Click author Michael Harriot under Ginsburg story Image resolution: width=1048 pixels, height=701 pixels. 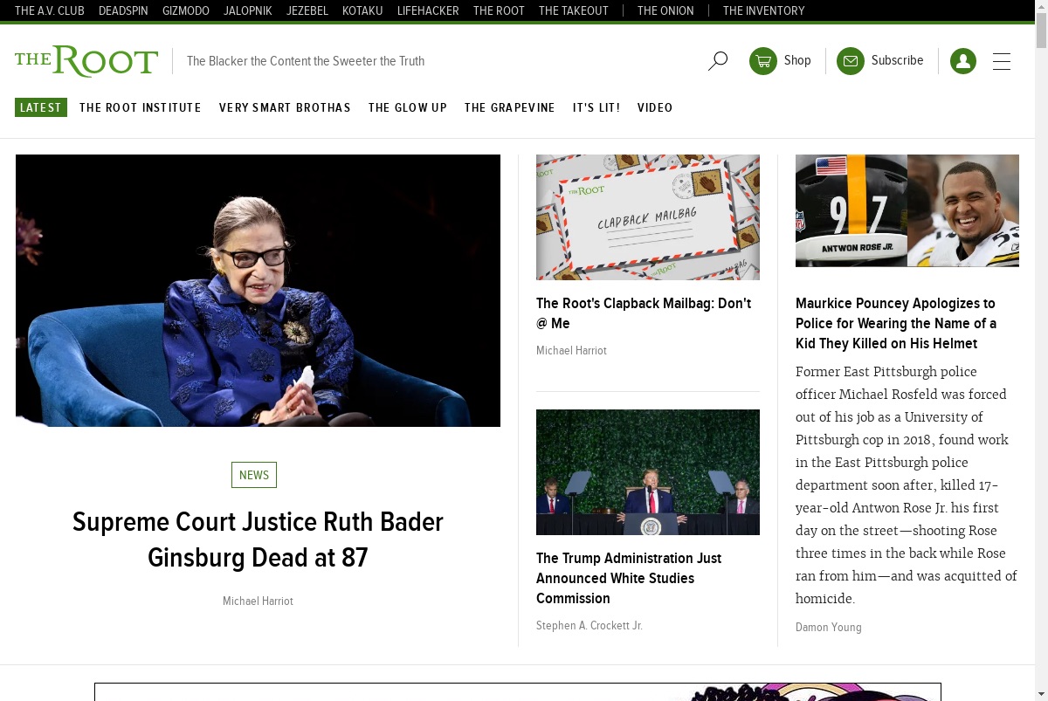[x=258, y=601]
